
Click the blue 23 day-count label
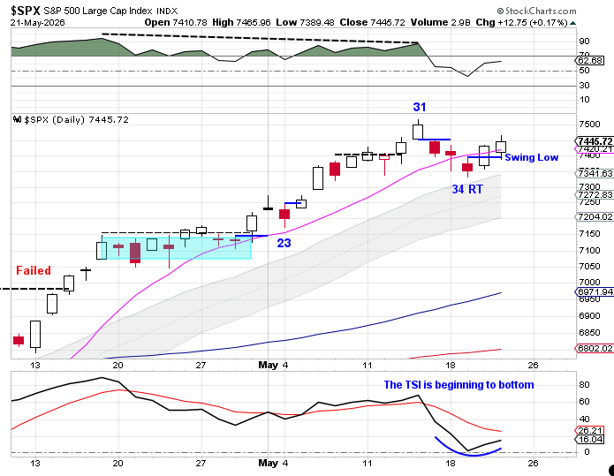tap(284, 243)
